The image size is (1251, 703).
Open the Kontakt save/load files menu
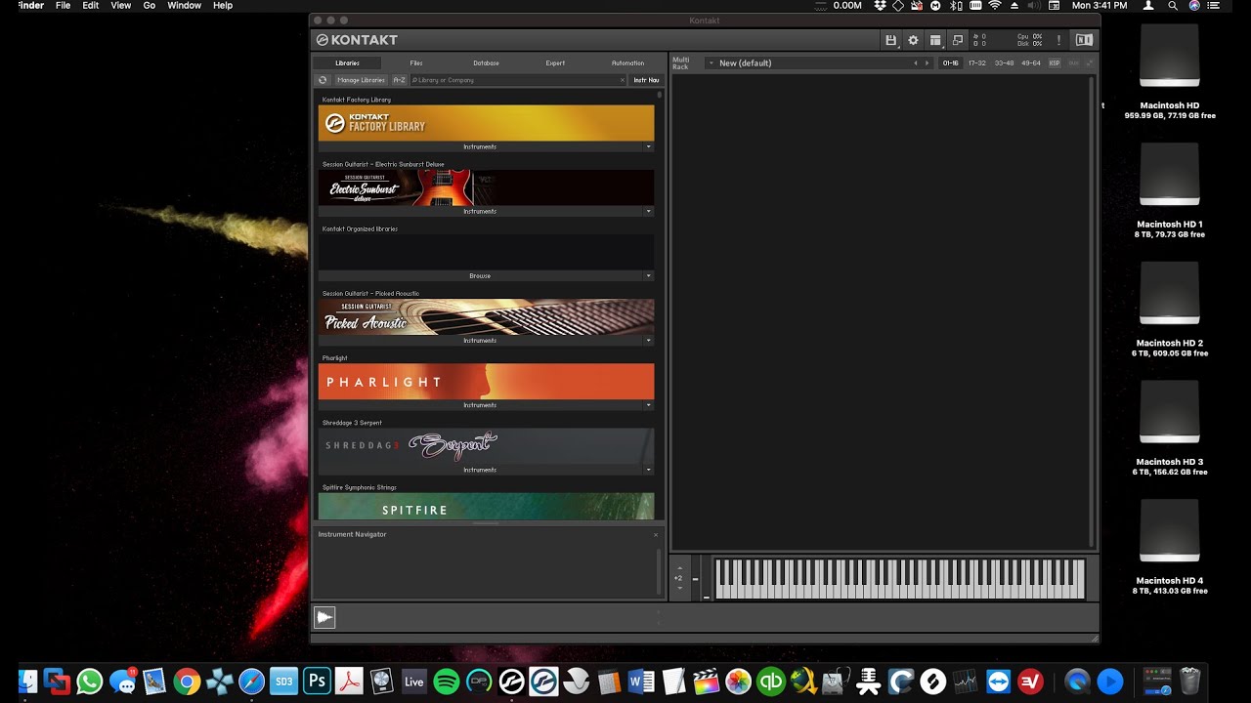[x=890, y=40]
